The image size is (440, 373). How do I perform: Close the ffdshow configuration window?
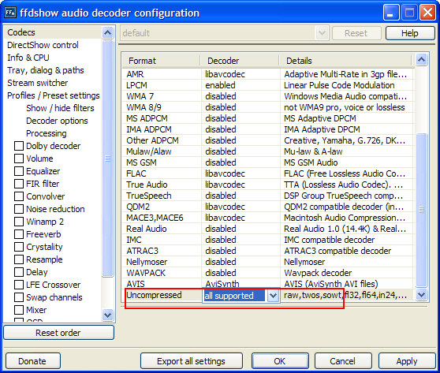(427, 13)
